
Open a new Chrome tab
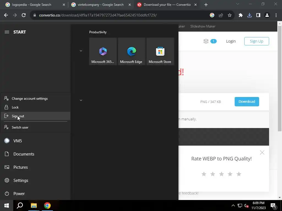(206, 5)
